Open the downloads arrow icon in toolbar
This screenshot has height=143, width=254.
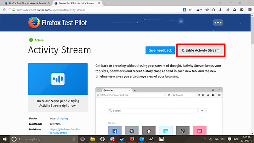(220, 10)
